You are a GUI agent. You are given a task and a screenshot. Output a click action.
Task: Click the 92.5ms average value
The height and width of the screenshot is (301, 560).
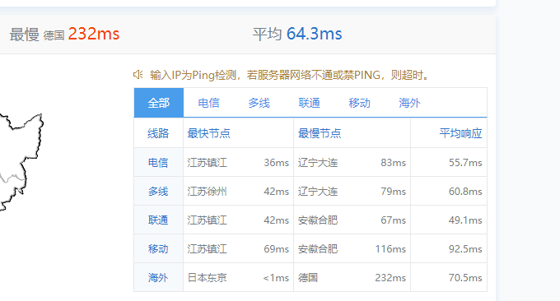(x=465, y=249)
